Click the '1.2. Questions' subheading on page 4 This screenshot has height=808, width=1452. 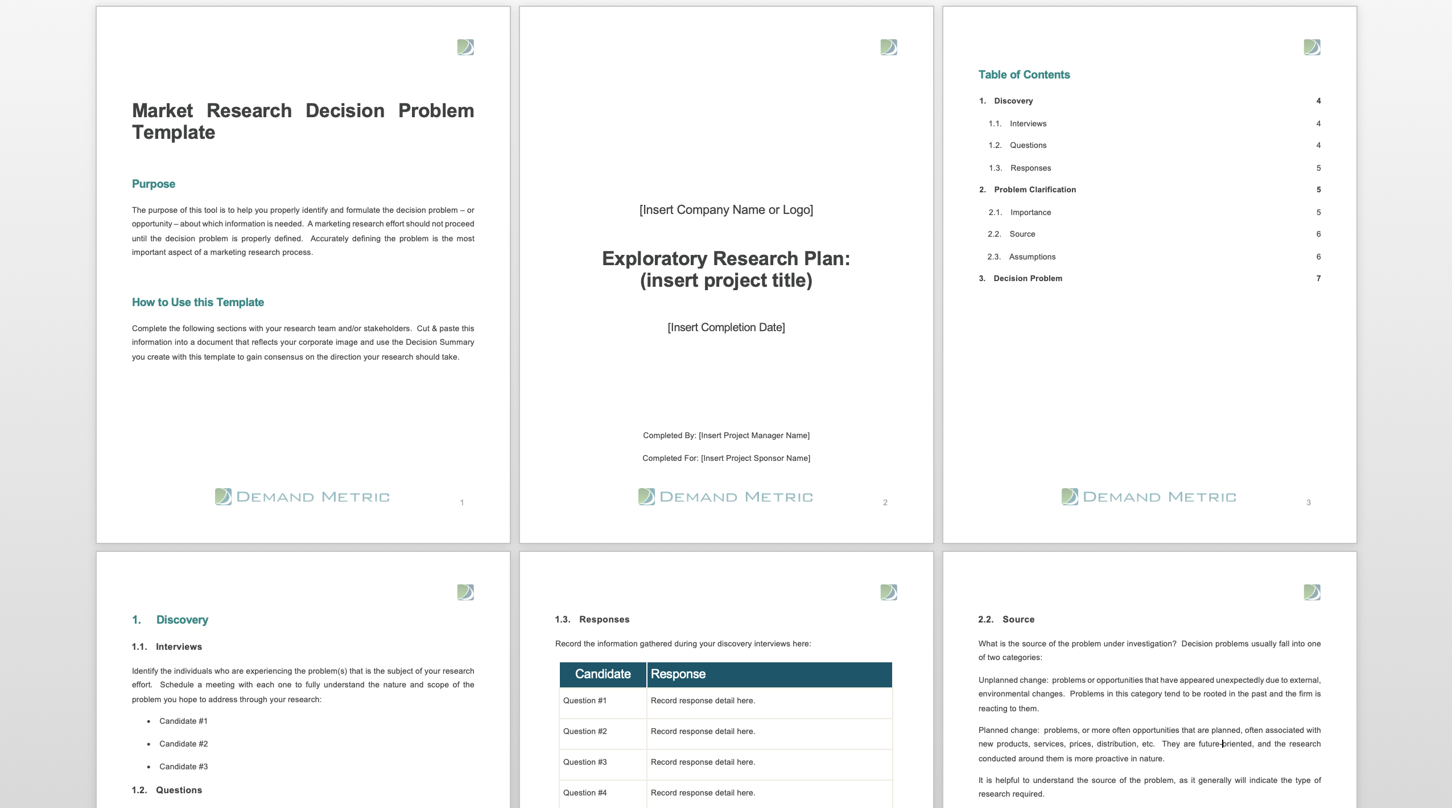[167, 790]
